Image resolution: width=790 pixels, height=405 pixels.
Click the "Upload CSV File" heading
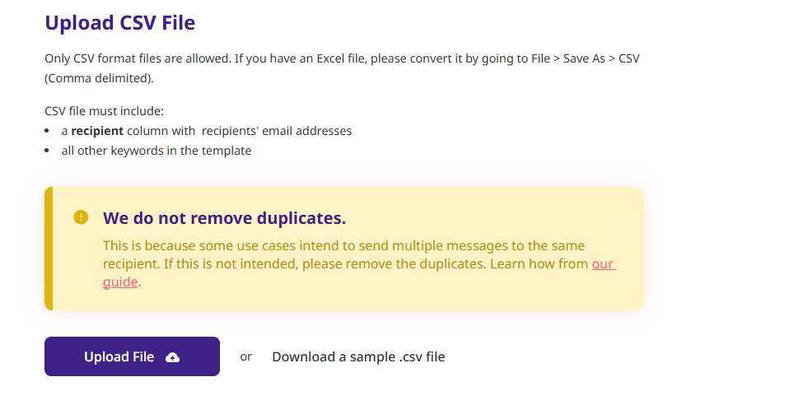[x=119, y=22]
